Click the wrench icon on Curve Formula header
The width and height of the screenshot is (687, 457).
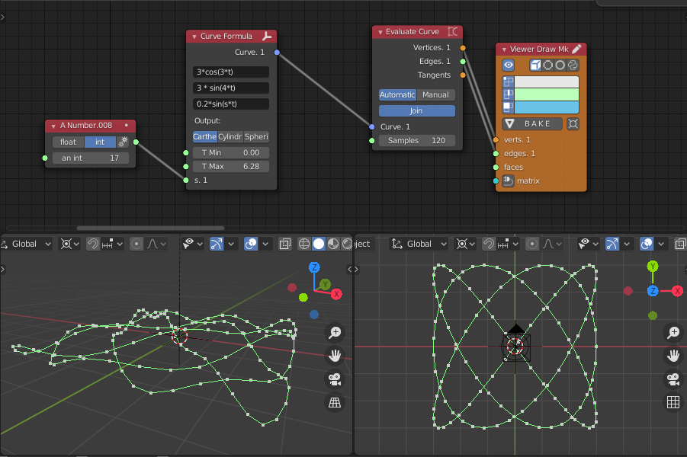(266, 36)
